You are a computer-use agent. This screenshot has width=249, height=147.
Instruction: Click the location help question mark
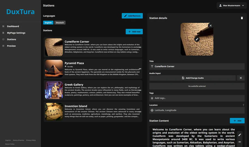(243, 105)
